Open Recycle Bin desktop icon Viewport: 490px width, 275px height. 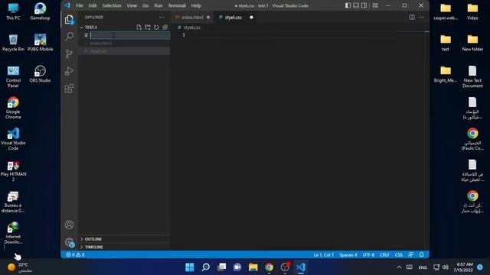tap(13, 43)
